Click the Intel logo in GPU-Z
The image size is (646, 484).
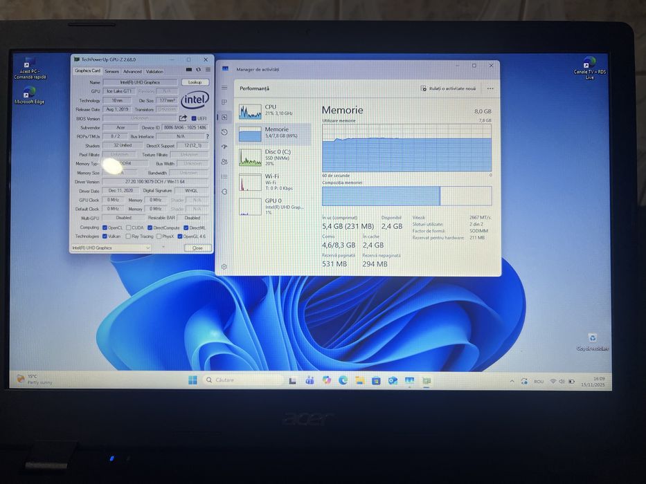click(x=195, y=100)
